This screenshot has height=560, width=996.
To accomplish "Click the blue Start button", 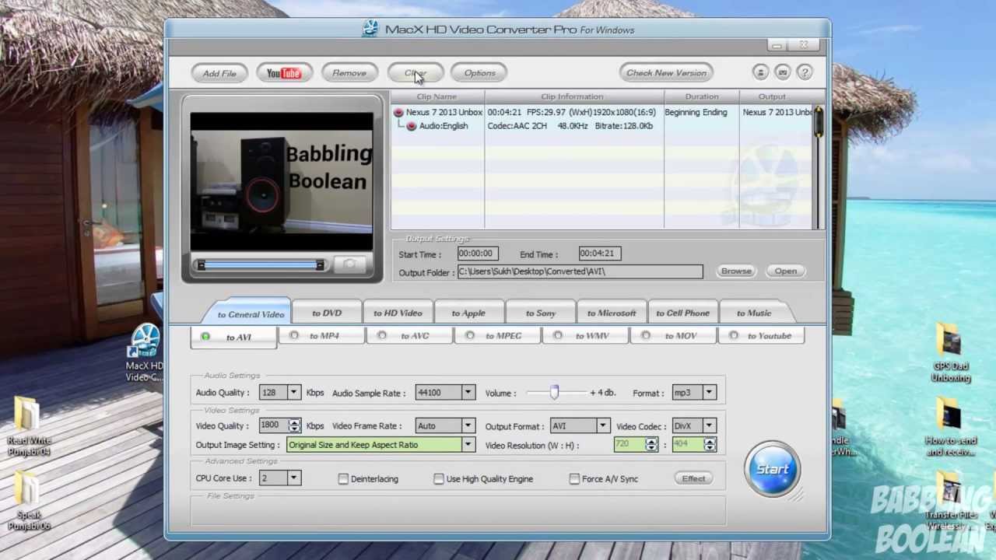I will (x=772, y=469).
